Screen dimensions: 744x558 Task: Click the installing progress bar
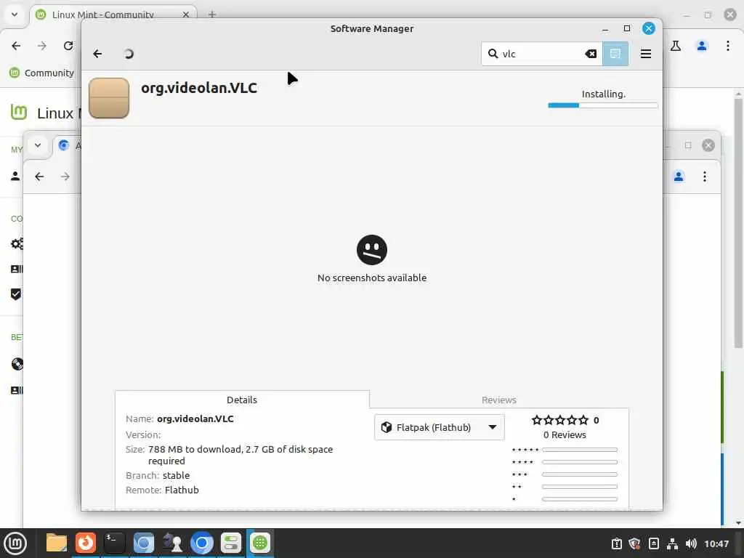[602, 105]
